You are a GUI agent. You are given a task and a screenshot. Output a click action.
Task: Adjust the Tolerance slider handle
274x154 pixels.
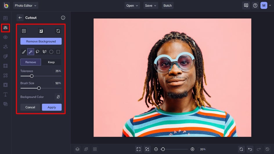(x=32, y=76)
